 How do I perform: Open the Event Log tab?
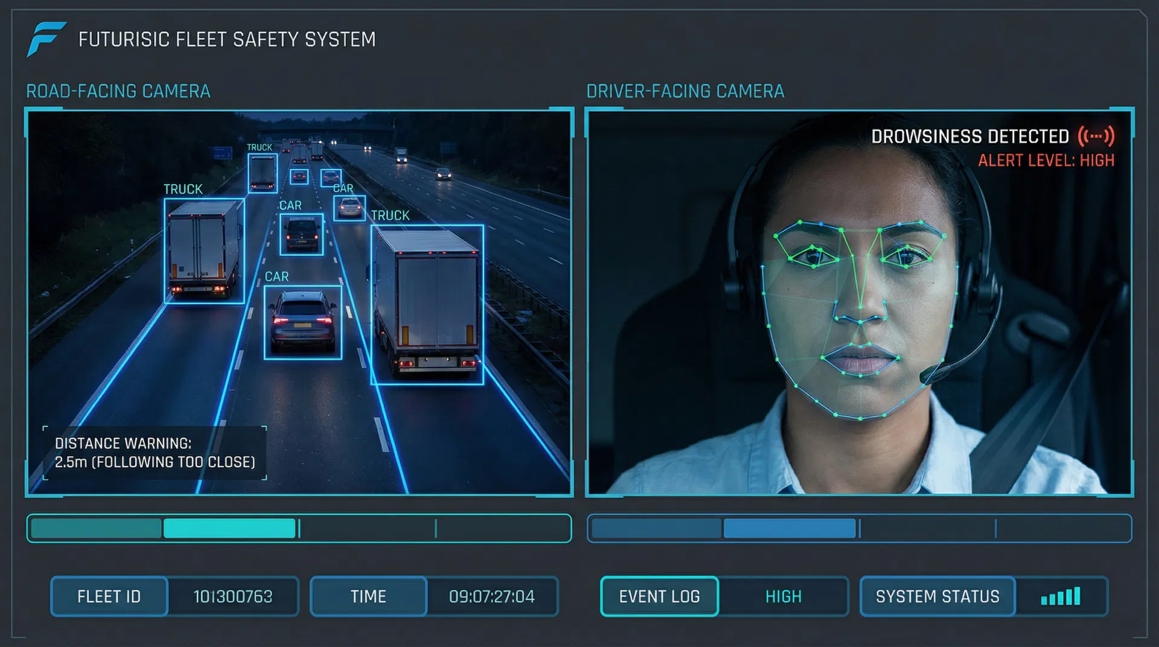tap(659, 596)
